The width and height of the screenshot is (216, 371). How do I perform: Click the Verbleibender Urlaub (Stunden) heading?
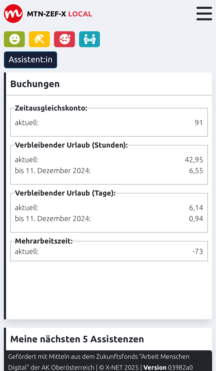pos(71,145)
